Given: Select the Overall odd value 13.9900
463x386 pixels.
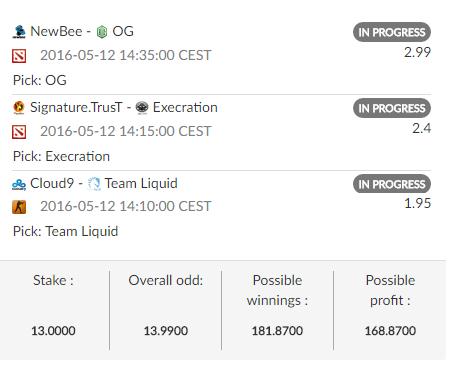Looking at the screenshot, I should click(166, 331).
